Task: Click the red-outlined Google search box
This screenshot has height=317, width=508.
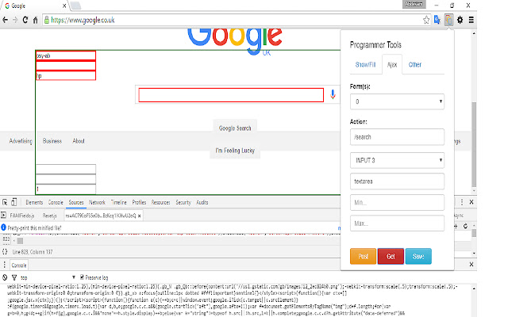Action: pyautogui.click(x=231, y=95)
